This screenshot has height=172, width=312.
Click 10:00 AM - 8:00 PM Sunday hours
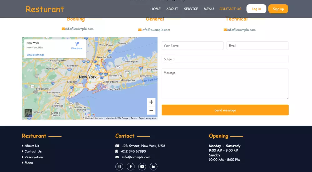pyautogui.click(x=224, y=160)
